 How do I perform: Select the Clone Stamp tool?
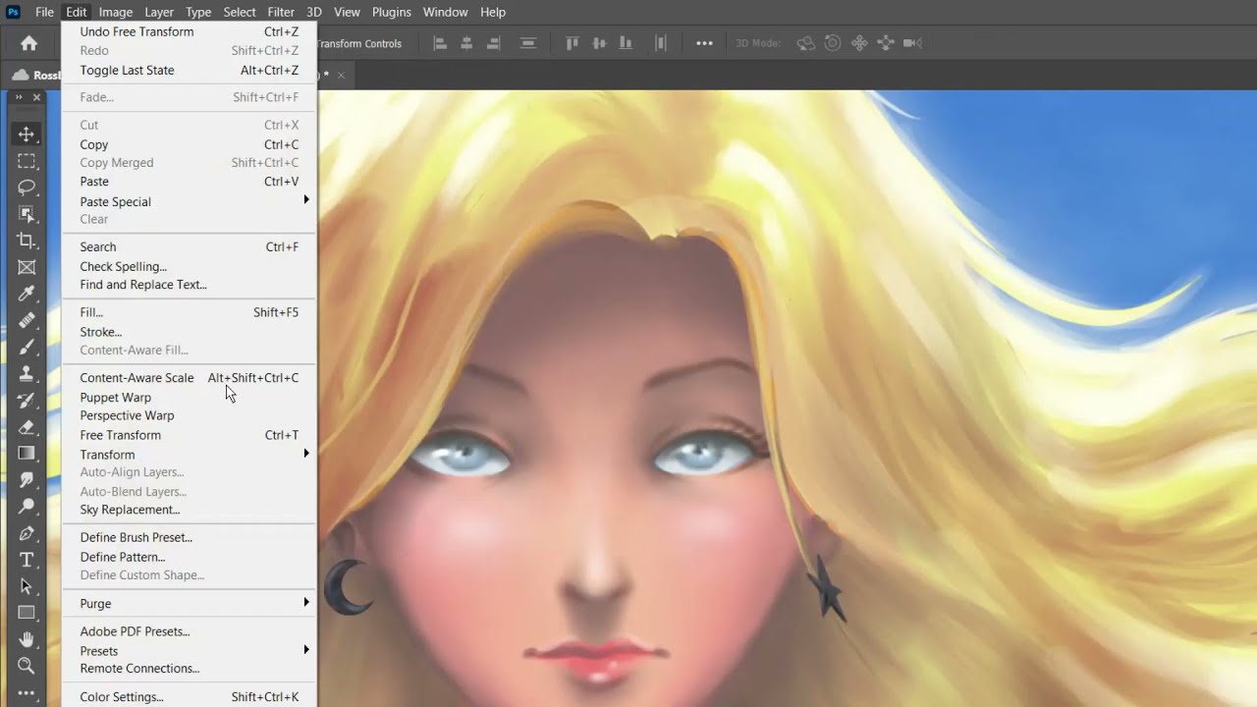point(27,373)
